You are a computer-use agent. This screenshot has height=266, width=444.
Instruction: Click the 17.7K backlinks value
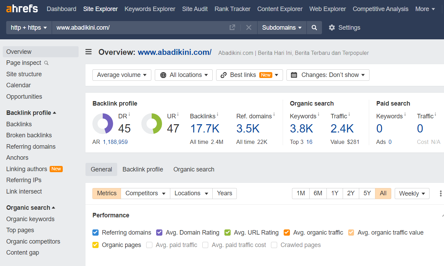(x=205, y=129)
